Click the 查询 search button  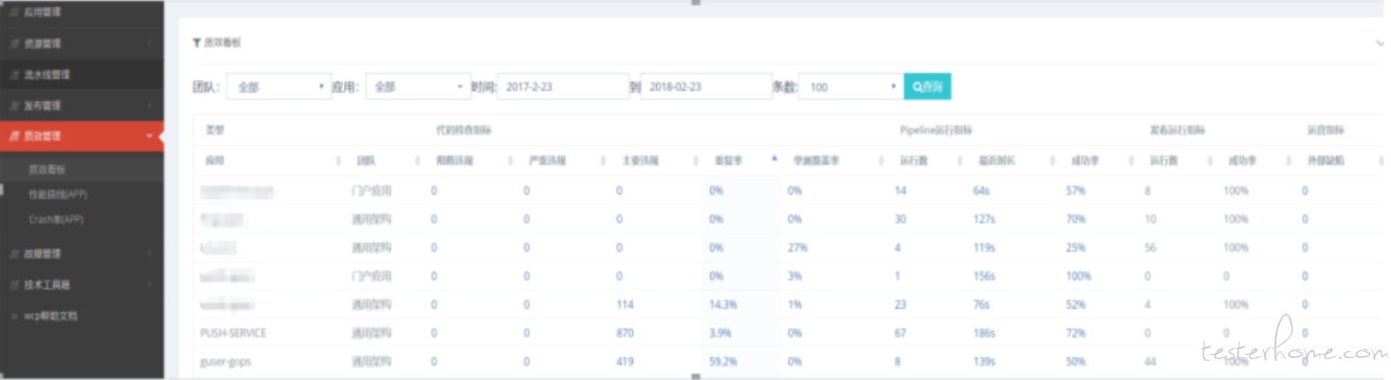(x=928, y=87)
